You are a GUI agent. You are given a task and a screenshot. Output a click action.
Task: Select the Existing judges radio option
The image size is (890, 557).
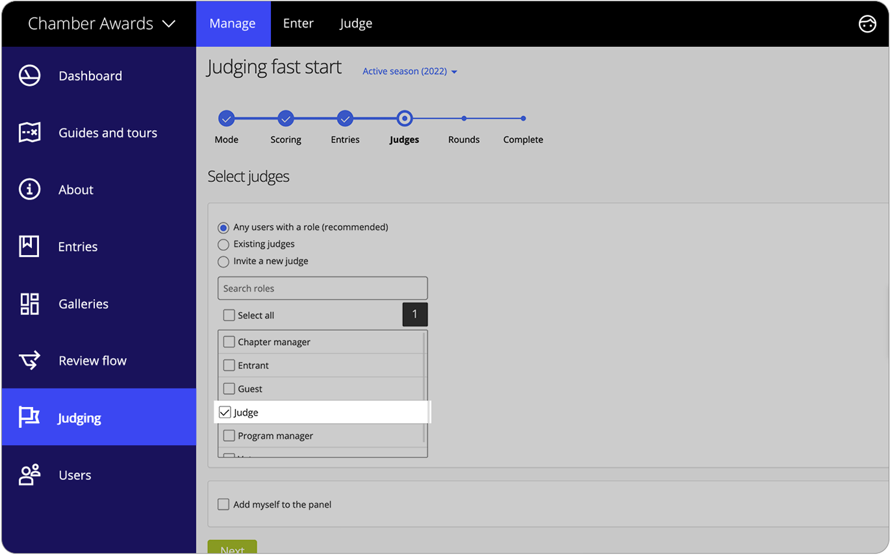[x=223, y=244]
